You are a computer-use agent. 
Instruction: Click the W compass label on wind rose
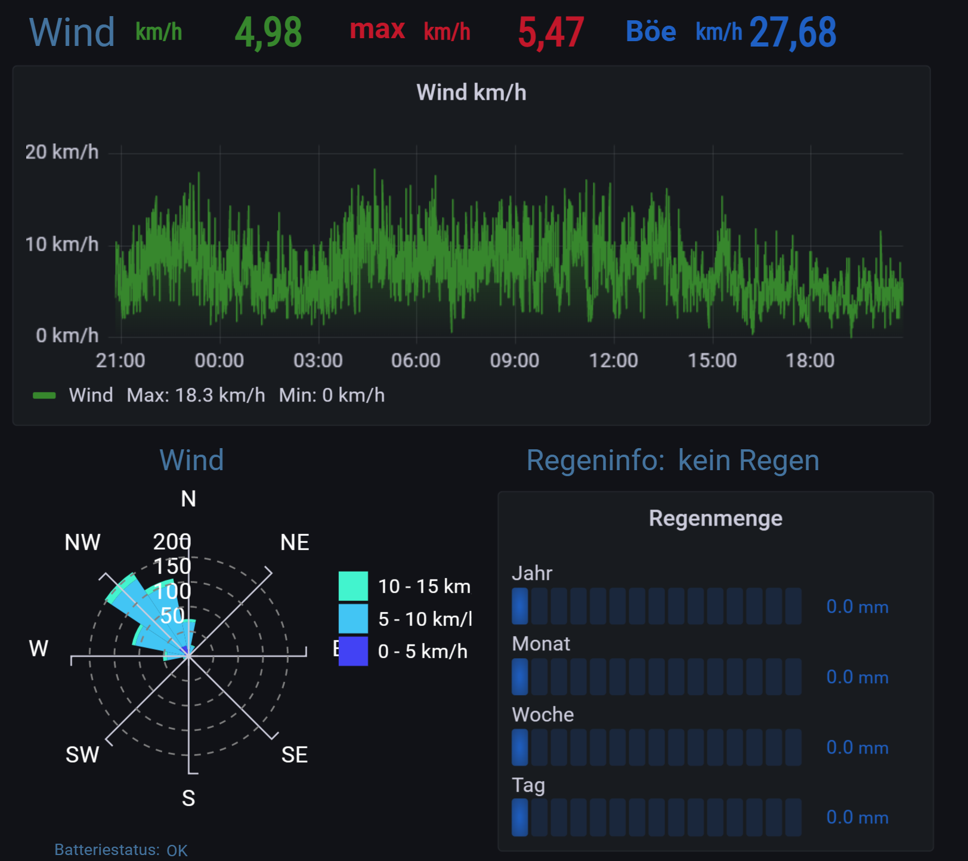(39, 649)
